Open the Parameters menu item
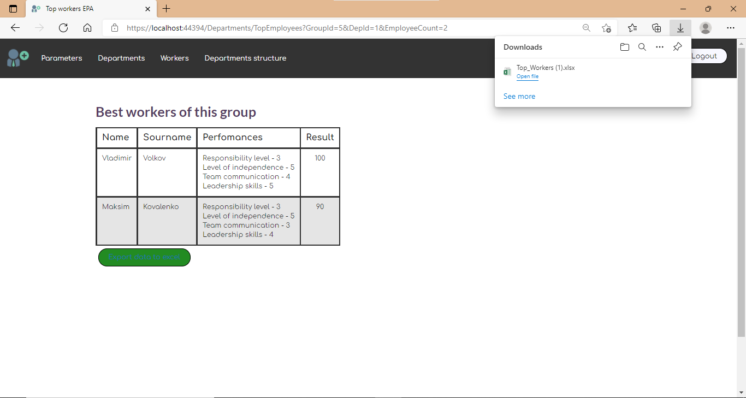The width and height of the screenshot is (746, 398). coord(62,58)
